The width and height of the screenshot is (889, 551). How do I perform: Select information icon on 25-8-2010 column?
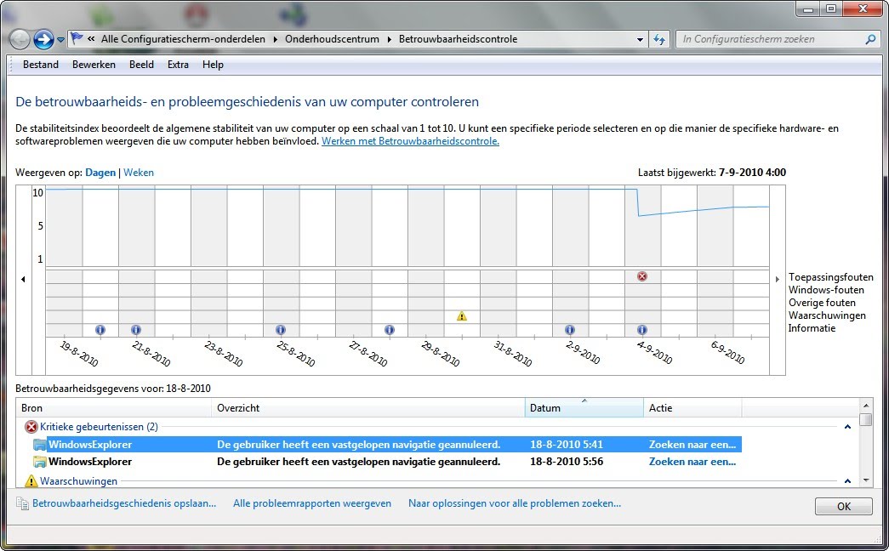coord(280,329)
